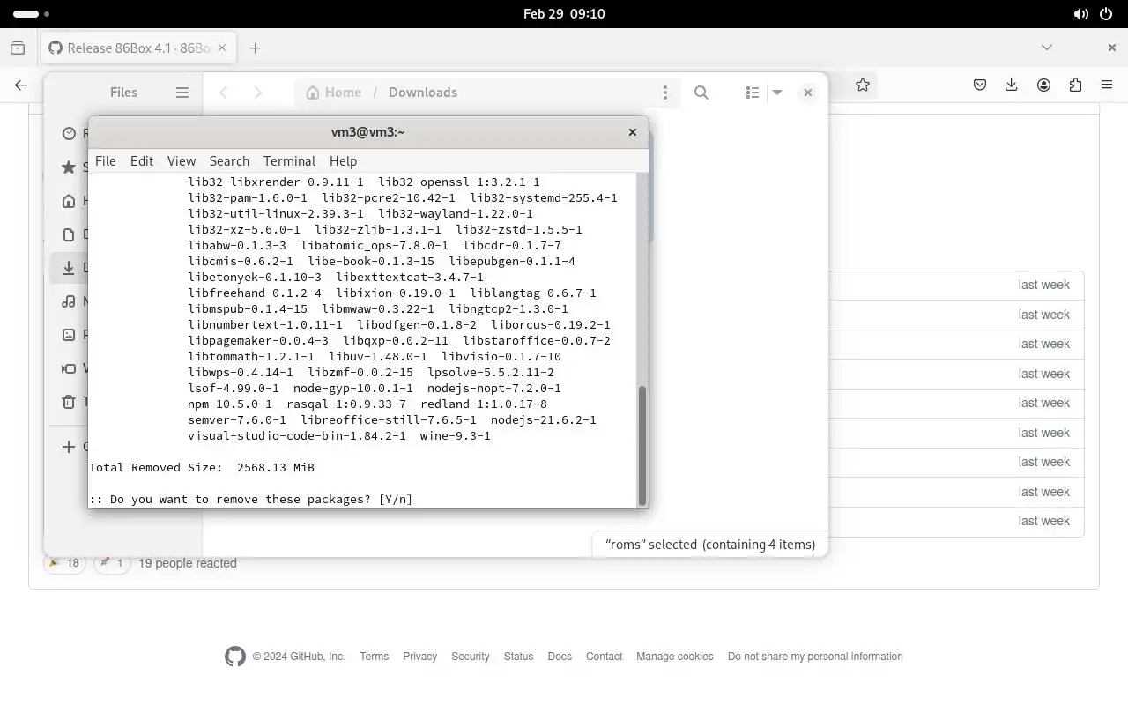Click the wine-9.3-1 package name in terminal
Image resolution: width=1128 pixels, height=705 pixels.
click(x=456, y=436)
